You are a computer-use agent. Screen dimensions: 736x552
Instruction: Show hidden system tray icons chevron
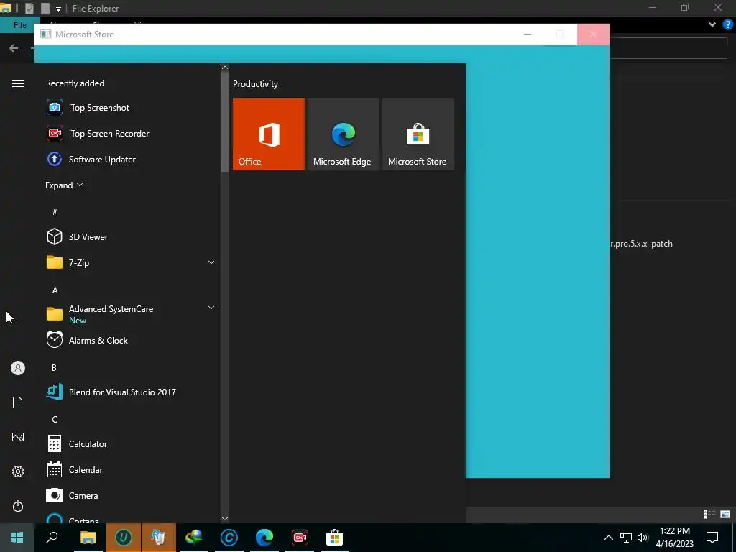pos(608,538)
